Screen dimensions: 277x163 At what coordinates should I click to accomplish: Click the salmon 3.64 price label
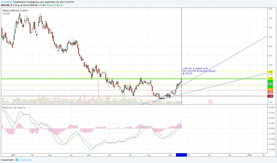[x=270, y=92]
